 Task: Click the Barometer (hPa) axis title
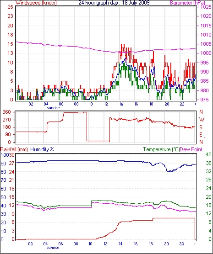pos(187,3)
